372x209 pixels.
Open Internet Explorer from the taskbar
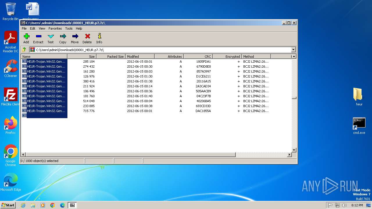(23, 205)
